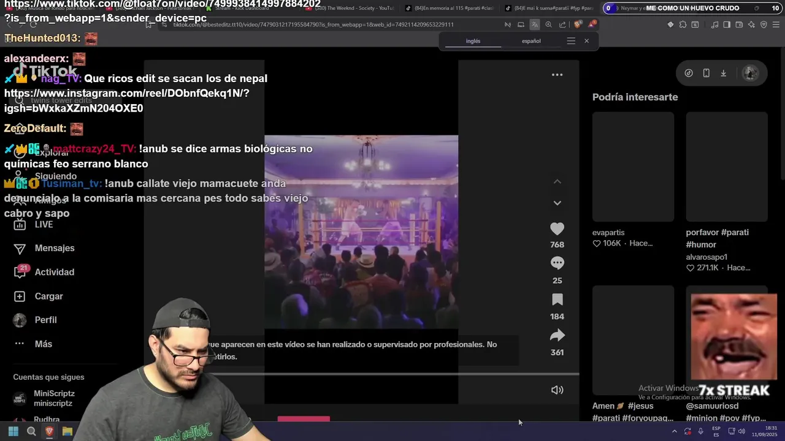Open the Windows Start button
Image resolution: width=785 pixels, height=441 pixels.
point(13,431)
